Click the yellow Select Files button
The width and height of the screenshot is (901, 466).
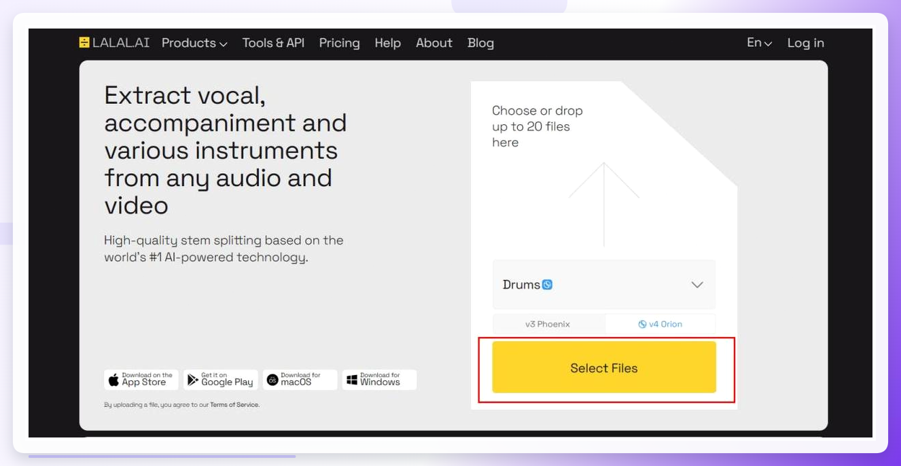coord(604,368)
